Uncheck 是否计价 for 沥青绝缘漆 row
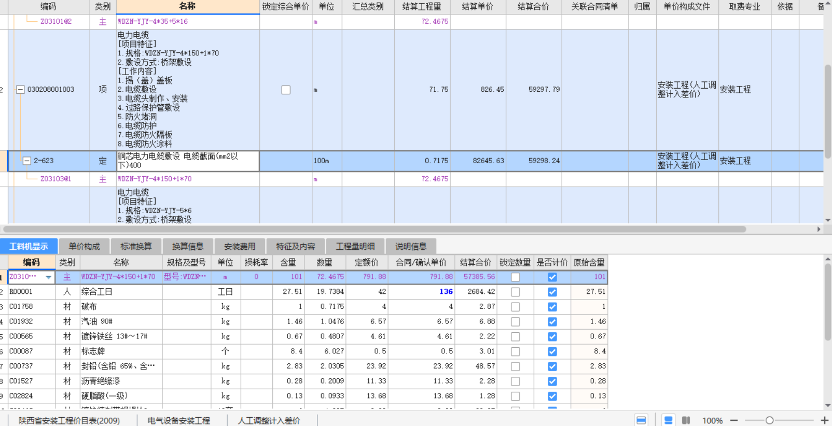This screenshot has width=832, height=426. coord(552,381)
